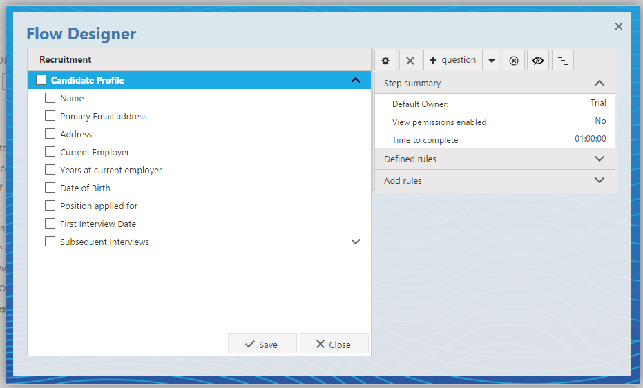The image size is (643, 388).
Task: Click the add question button
Action: click(x=453, y=60)
